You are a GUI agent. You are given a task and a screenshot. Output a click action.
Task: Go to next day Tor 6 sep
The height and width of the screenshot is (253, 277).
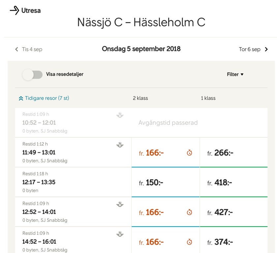click(253, 49)
